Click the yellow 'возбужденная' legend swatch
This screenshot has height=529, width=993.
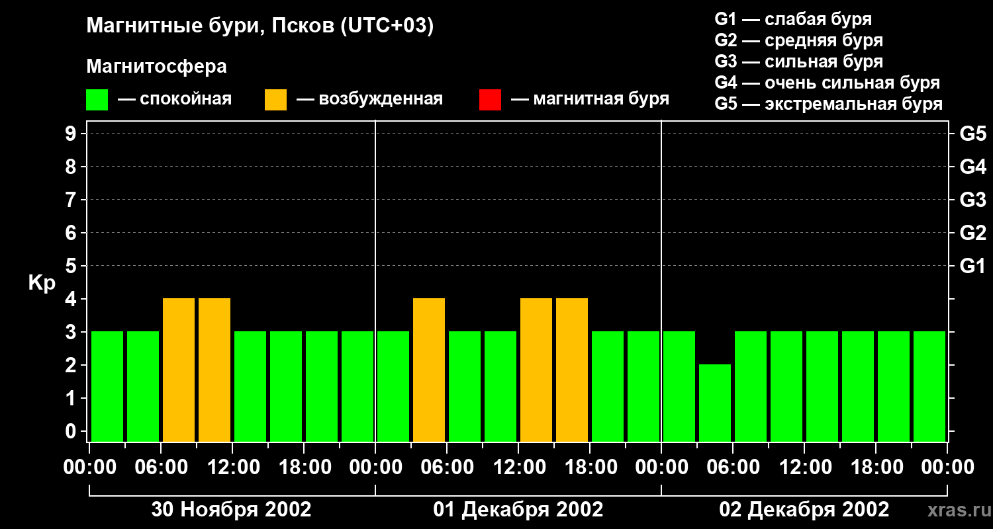point(275,100)
